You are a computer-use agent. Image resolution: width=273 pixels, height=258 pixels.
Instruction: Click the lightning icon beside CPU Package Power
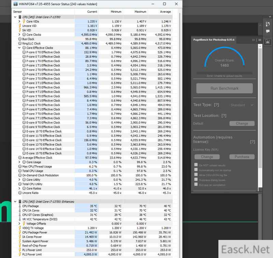[20, 232]
